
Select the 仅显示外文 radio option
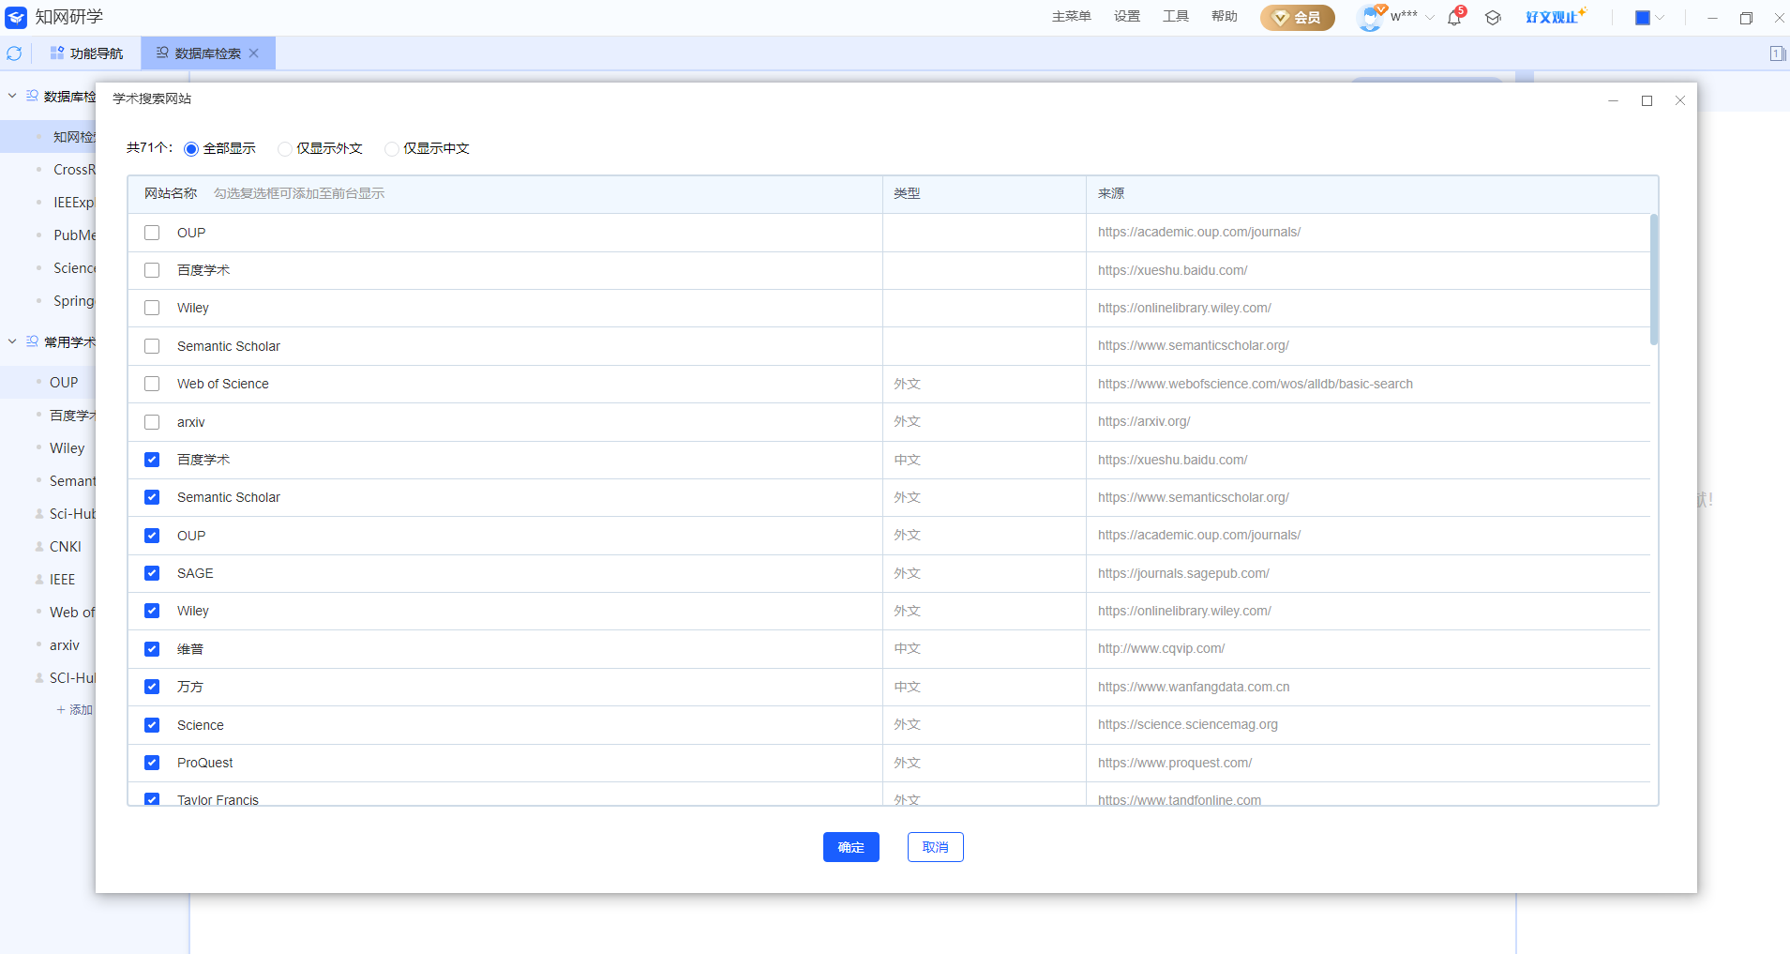click(285, 149)
